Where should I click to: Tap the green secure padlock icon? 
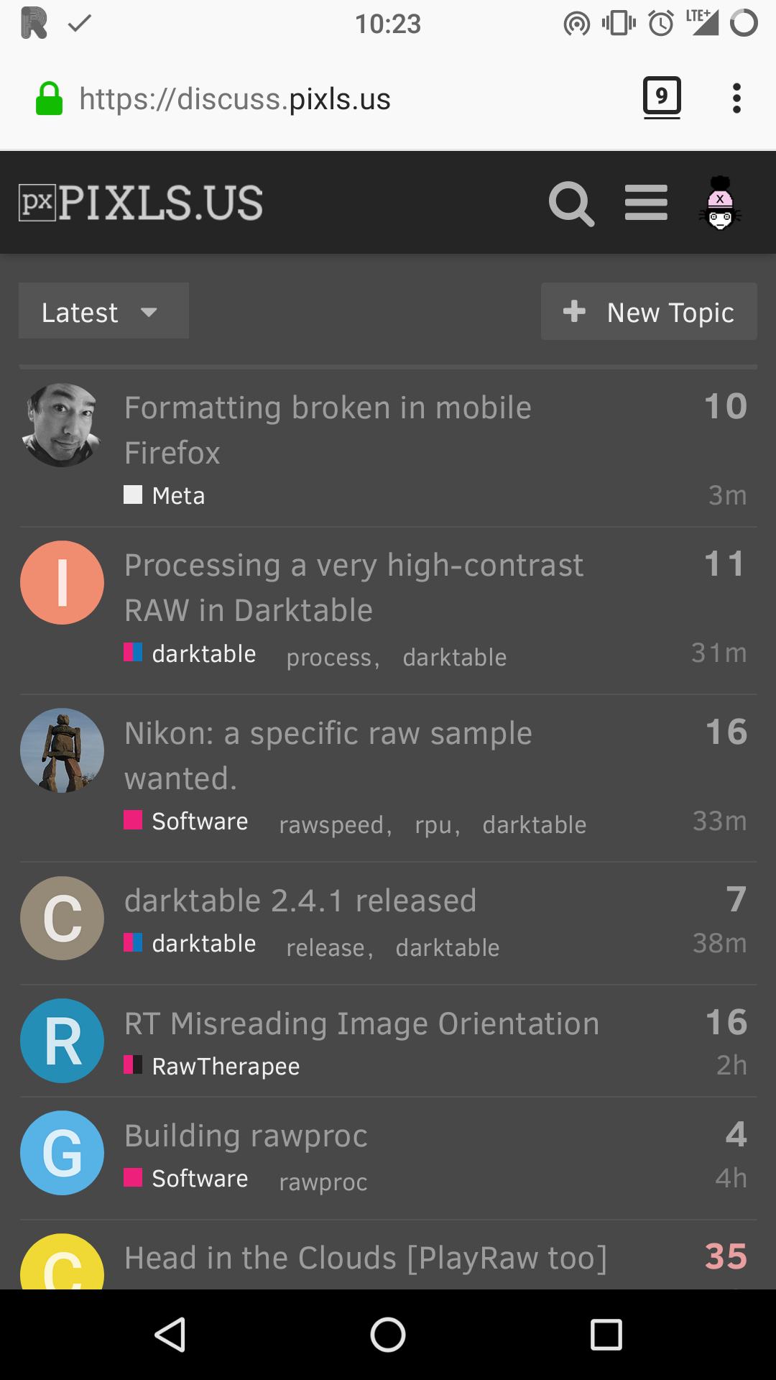point(50,98)
